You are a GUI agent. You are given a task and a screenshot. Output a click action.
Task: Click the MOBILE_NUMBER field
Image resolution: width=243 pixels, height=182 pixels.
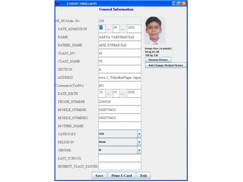[120, 110]
